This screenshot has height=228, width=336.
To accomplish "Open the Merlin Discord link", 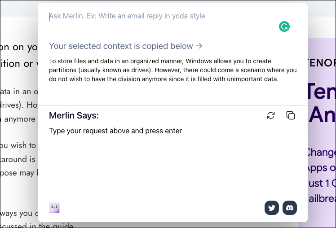I will [290, 208].
